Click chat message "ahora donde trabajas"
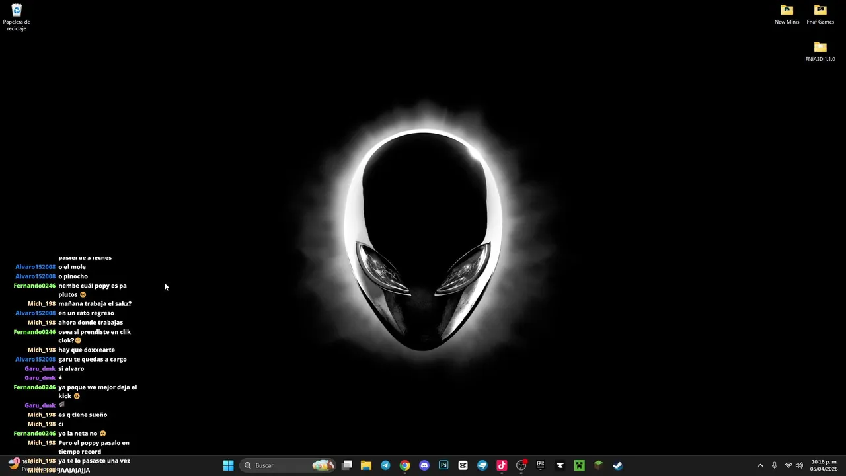The image size is (846, 476). (91, 323)
